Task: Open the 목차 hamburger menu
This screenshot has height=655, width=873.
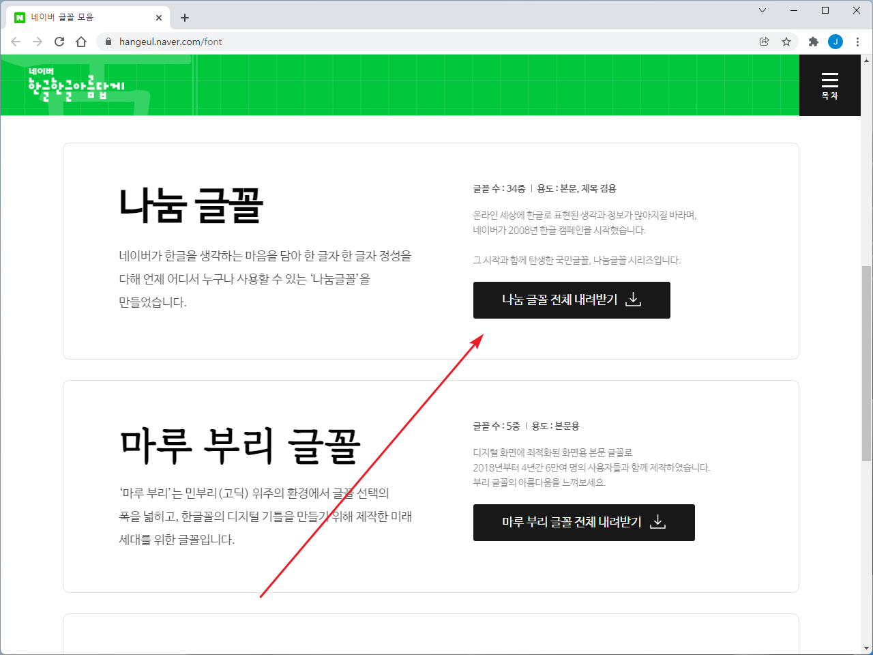Action: [x=829, y=85]
